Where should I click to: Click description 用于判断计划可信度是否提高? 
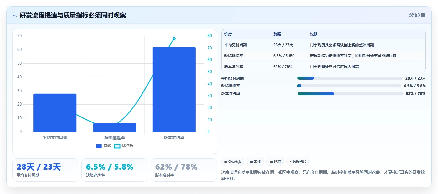(334, 67)
